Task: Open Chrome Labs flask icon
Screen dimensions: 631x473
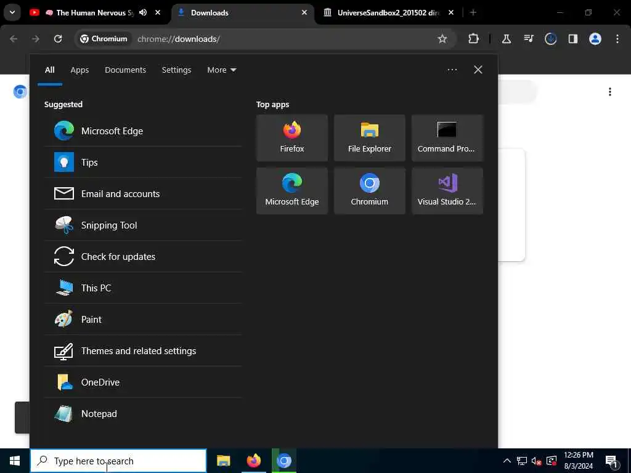Action: tap(507, 39)
